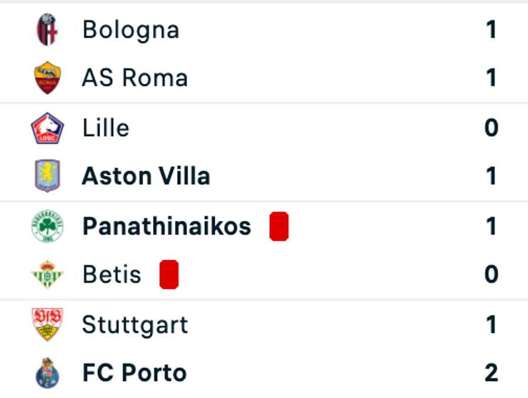
Task: Click the Bologna club crest
Action: (x=47, y=30)
